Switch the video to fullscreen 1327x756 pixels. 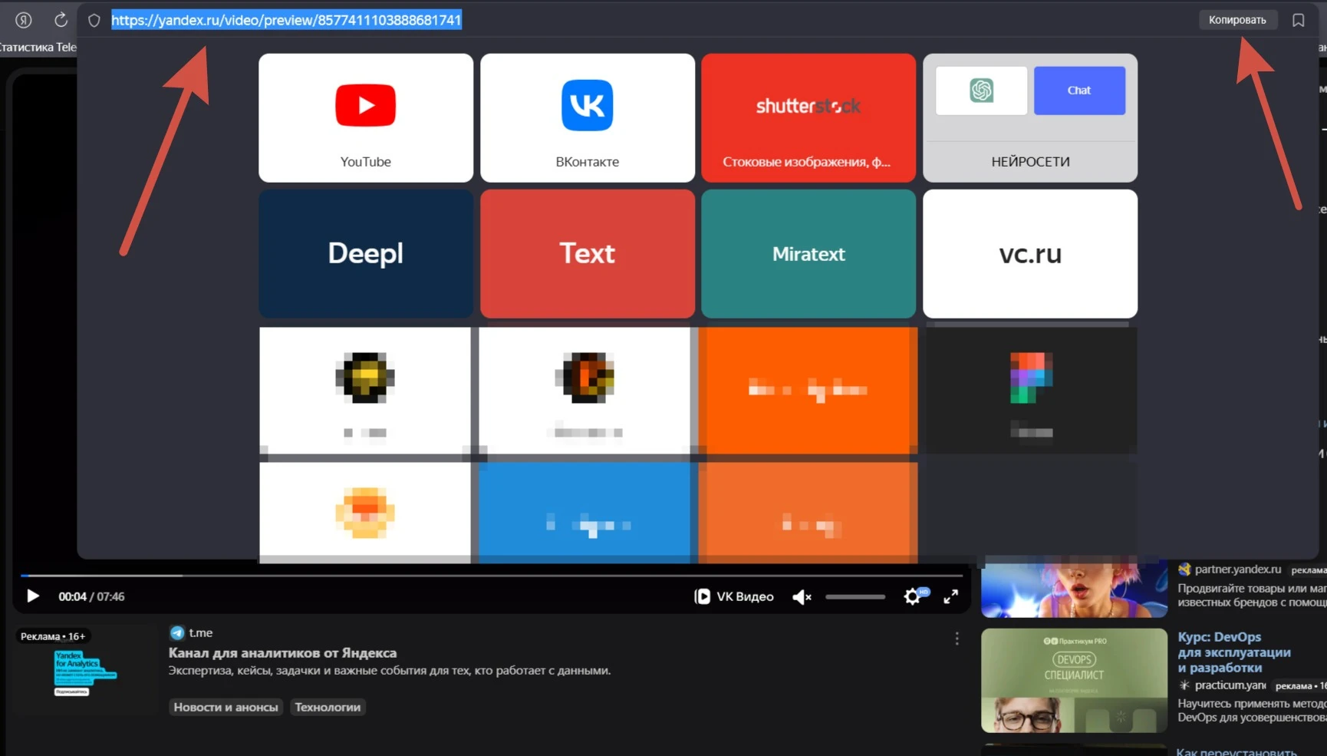pos(951,596)
